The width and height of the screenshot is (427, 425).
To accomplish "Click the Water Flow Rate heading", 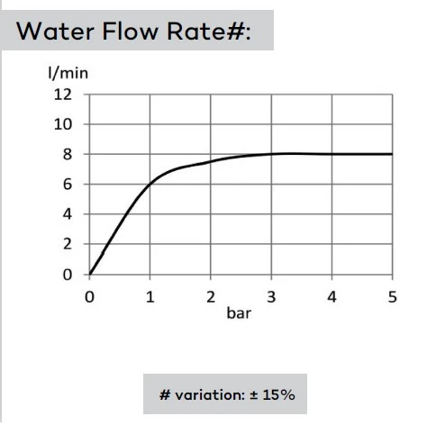I will point(133,31).
